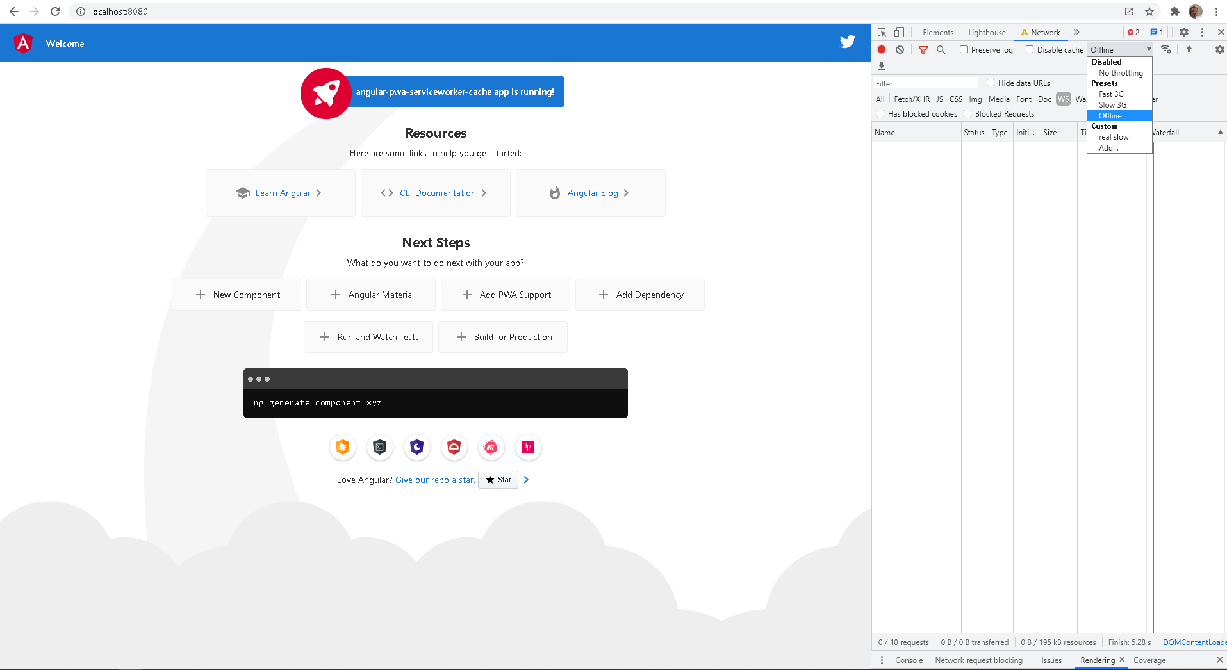
Task: Sort by the Name column header
Action: tap(916, 133)
